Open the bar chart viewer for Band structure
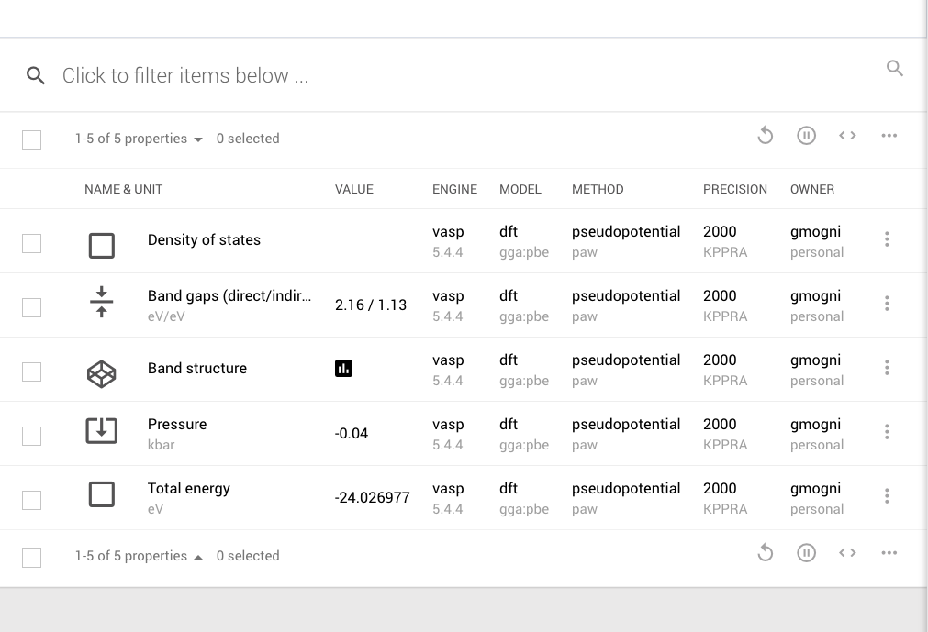Viewport: 928px width, 632px height. 341,368
